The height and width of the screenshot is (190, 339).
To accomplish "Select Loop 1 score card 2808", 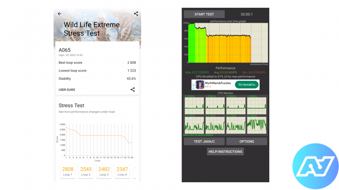I will click(68, 171).
